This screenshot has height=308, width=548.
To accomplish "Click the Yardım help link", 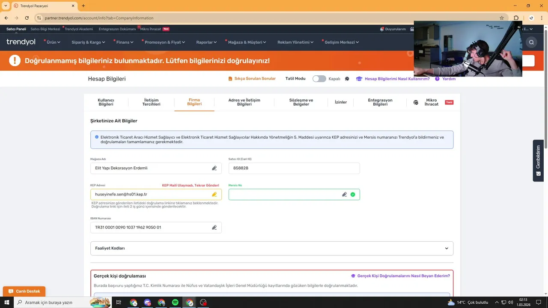I will point(445,79).
